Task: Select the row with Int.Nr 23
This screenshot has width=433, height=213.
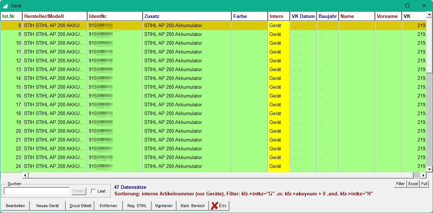Action: coord(213,158)
